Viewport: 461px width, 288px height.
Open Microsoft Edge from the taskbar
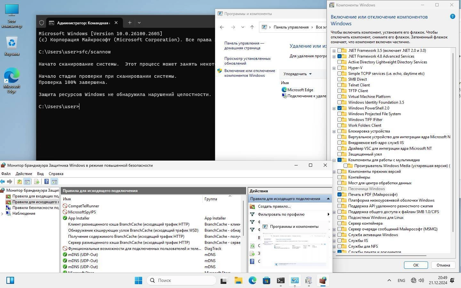coord(252,281)
